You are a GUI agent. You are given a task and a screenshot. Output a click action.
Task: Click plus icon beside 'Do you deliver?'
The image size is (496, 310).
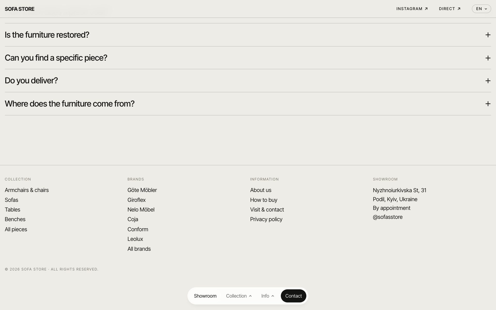click(x=488, y=81)
